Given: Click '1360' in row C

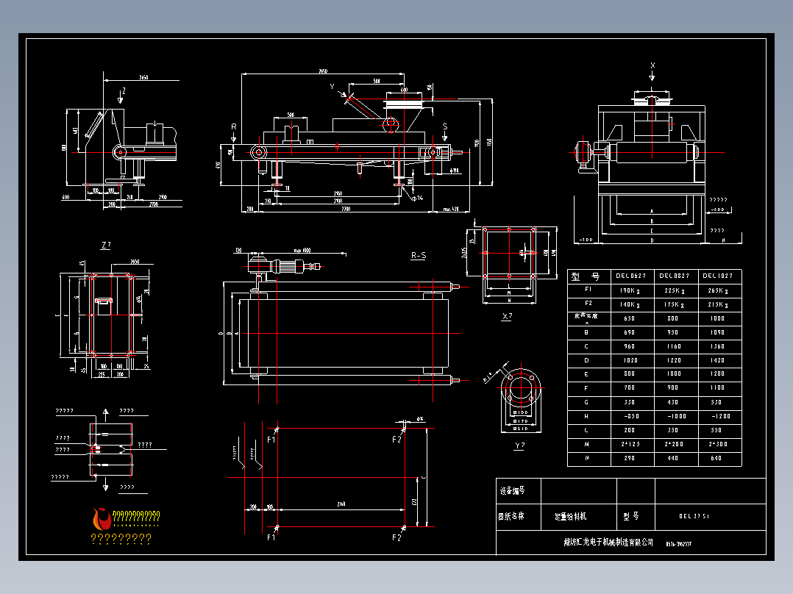Looking at the screenshot, I should [x=717, y=347].
